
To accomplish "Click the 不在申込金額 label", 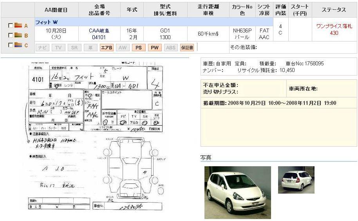I will (x=221, y=85).
